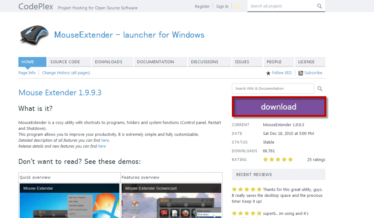The width and height of the screenshot is (374, 218).
Task: Click the RSS feed icon beside Sign In
Action: (237, 6)
